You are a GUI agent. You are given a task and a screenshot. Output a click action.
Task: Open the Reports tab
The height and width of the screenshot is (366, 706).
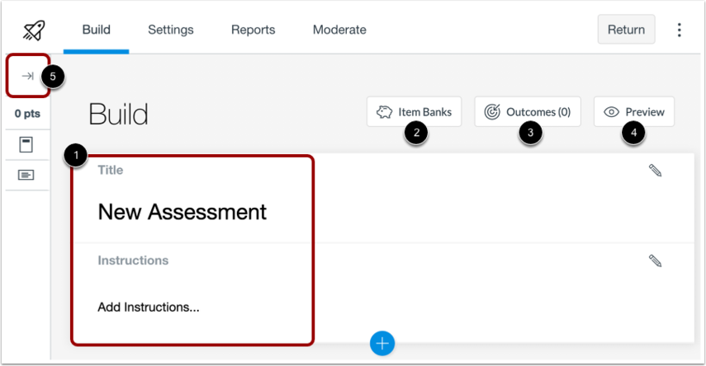(x=253, y=30)
